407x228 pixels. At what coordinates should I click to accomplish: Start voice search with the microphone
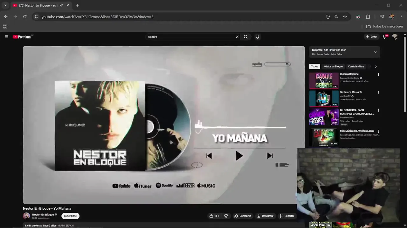click(257, 37)
